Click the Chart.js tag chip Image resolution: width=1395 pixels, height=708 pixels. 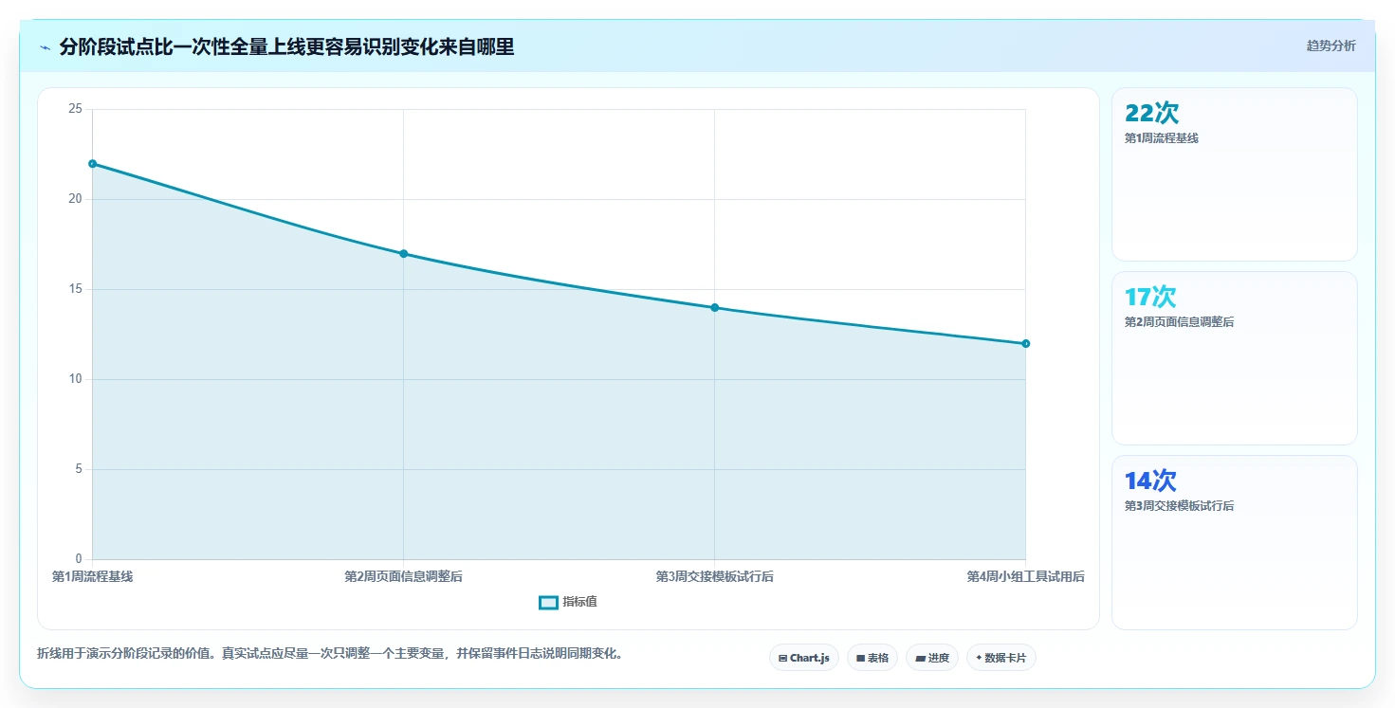(x=804, y=658)
